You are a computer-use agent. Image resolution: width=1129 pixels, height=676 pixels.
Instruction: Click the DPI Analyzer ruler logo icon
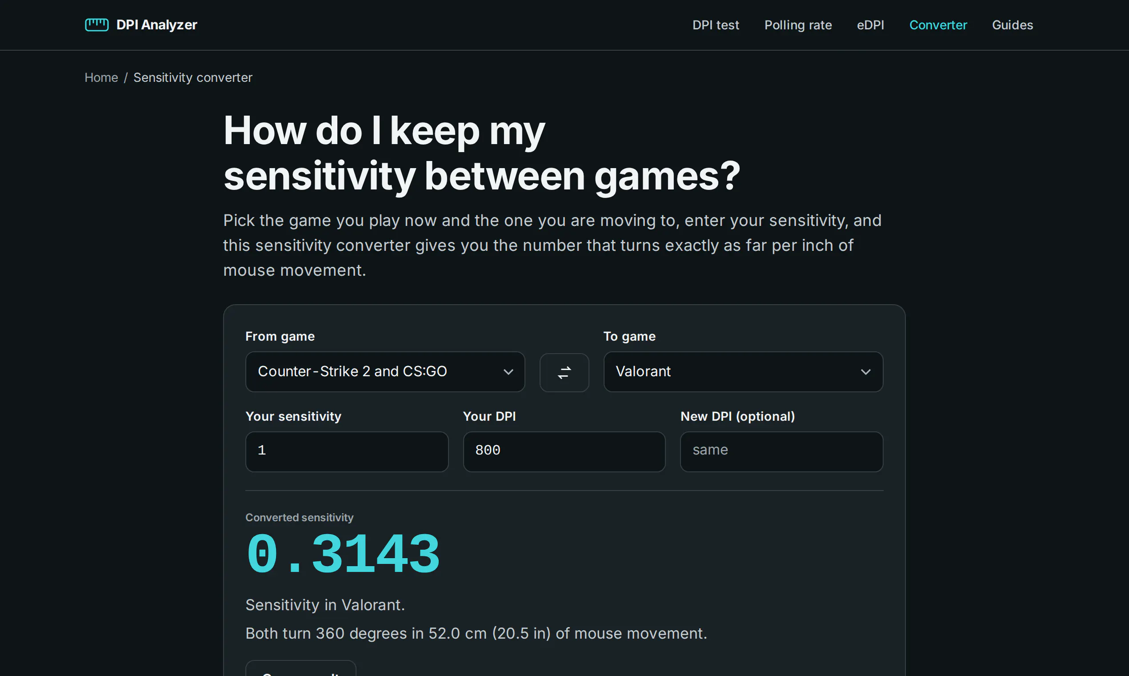tap(96, 24)
